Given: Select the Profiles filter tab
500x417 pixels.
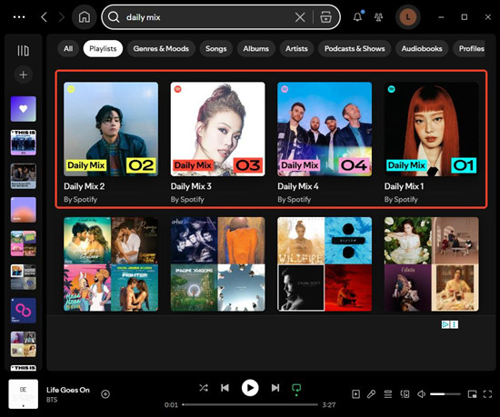Looking at the screenshot, I should pyautogui.click(x=470, y=49).
